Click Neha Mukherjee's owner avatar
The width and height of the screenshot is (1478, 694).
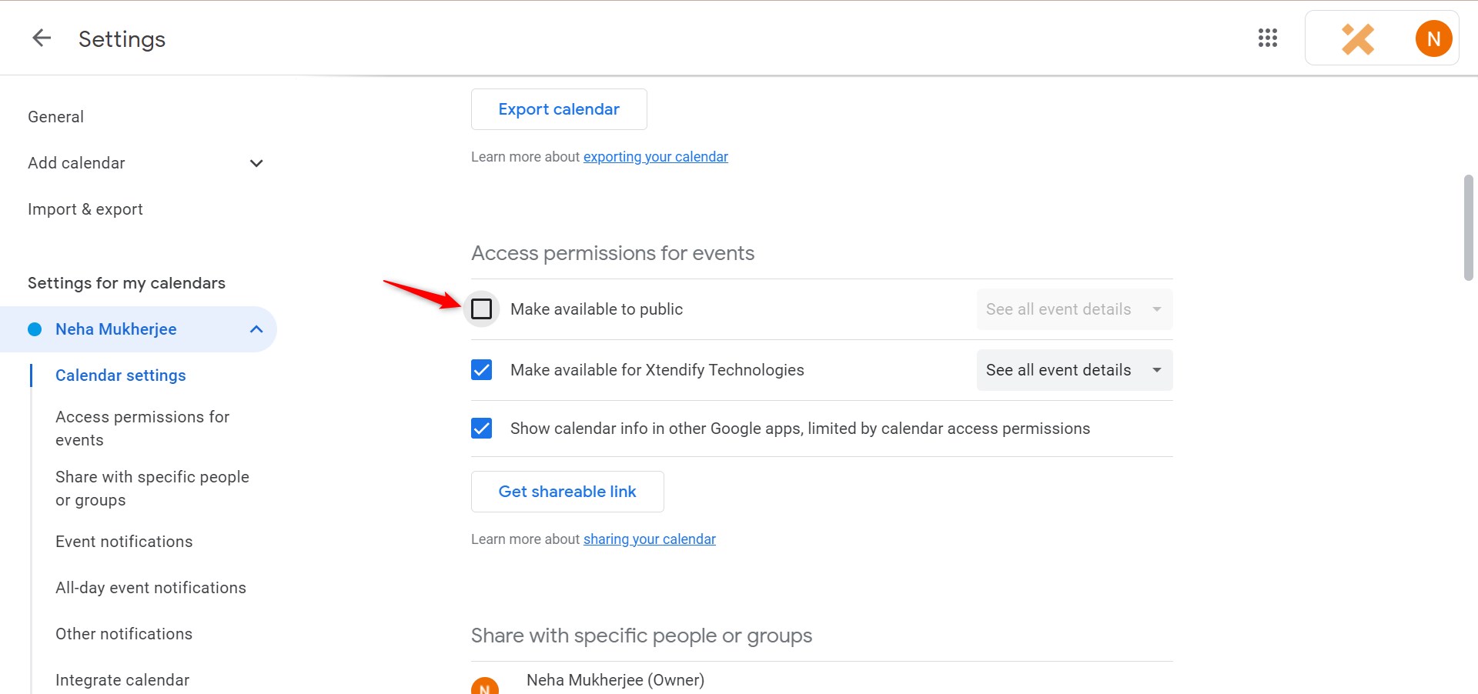tap(485, 685)
